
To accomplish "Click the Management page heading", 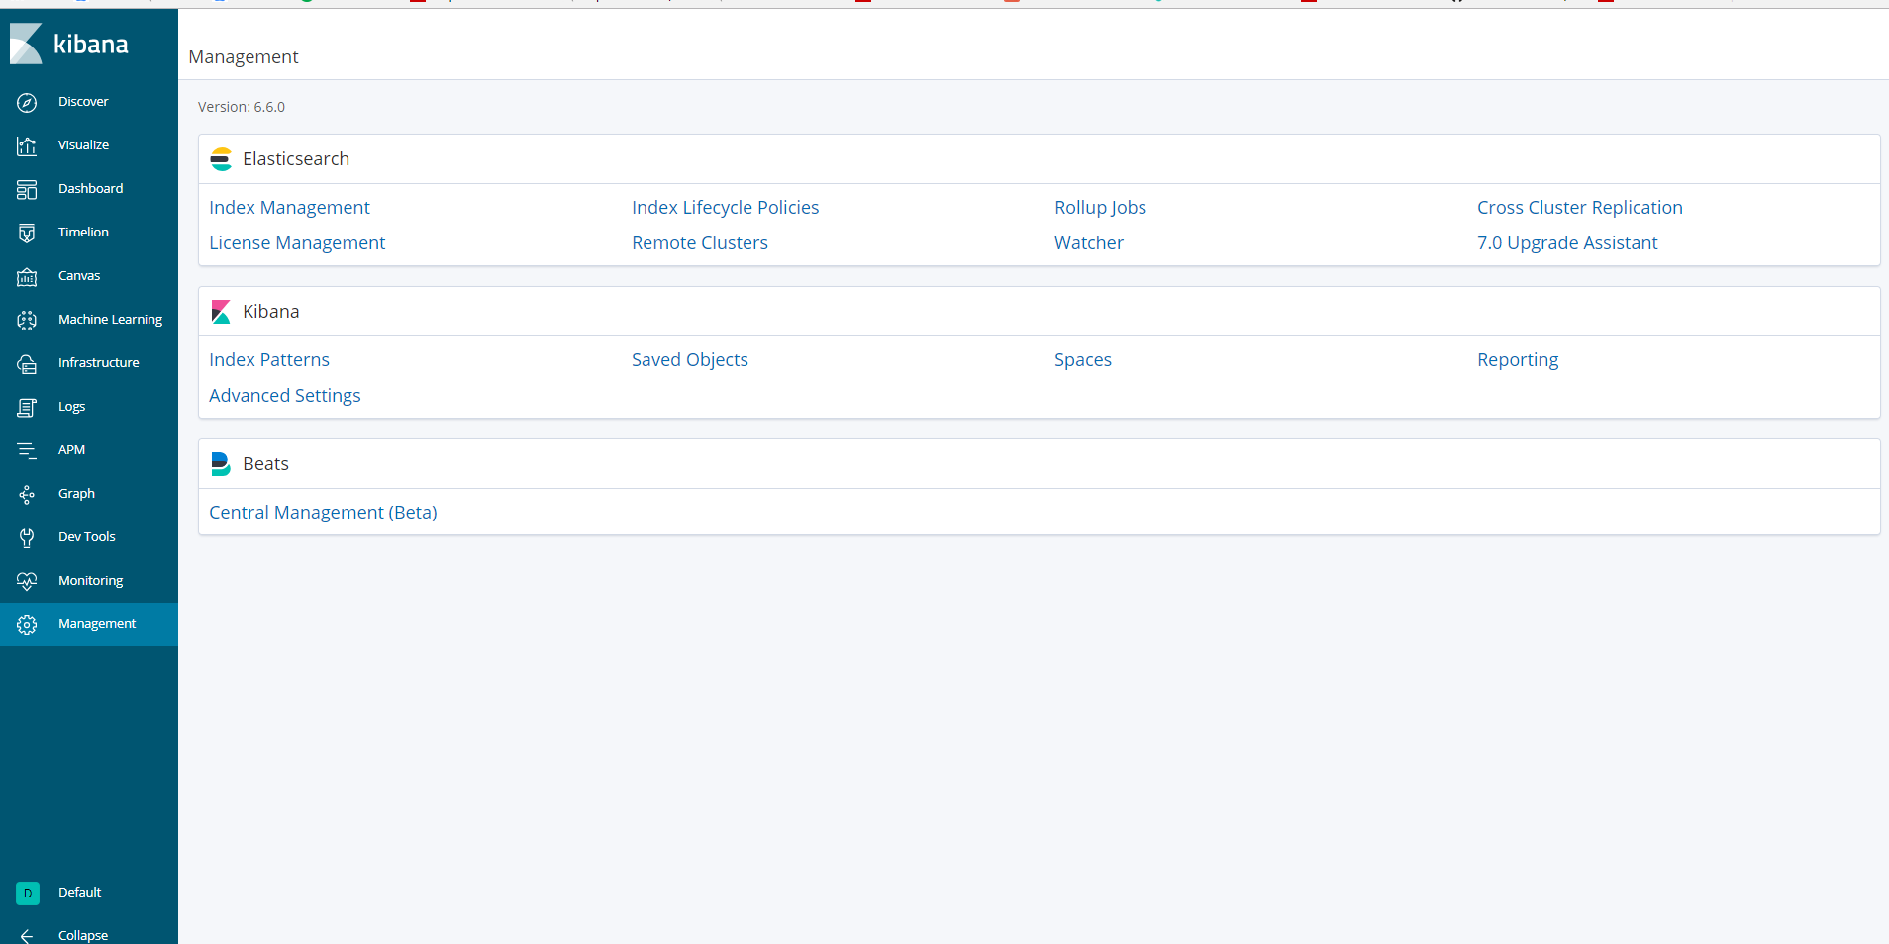I will tap(244, 57).
